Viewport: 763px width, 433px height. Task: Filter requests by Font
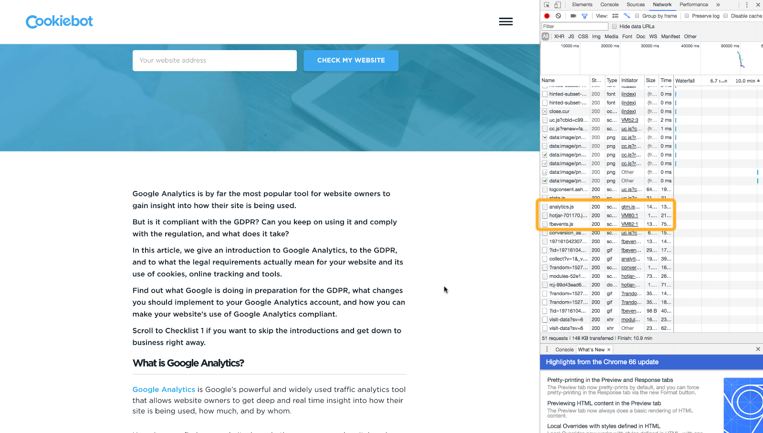[627, 36]
